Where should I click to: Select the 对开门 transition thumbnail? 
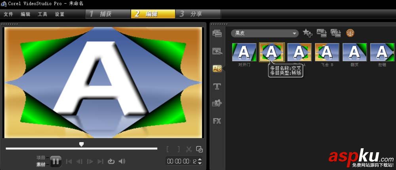[x=244, y=52]
